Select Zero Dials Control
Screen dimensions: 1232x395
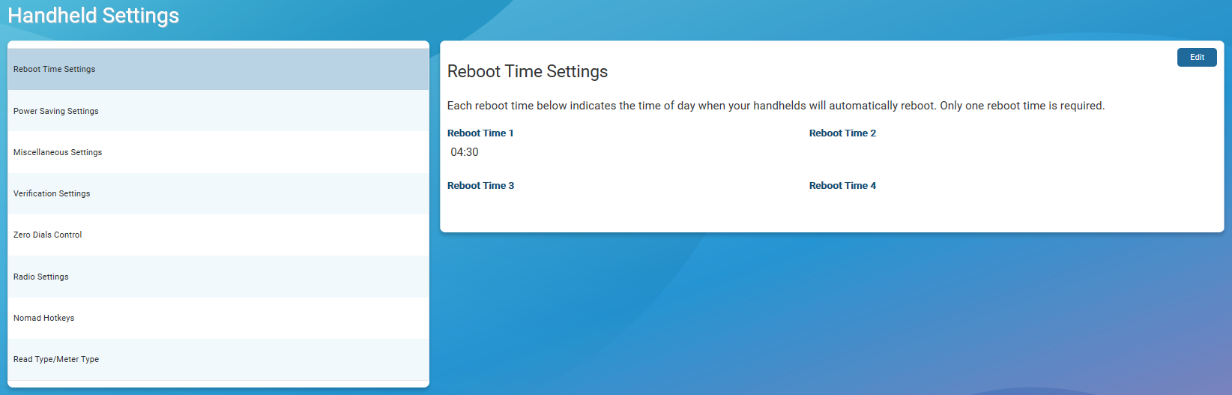[x=48, y=235]
